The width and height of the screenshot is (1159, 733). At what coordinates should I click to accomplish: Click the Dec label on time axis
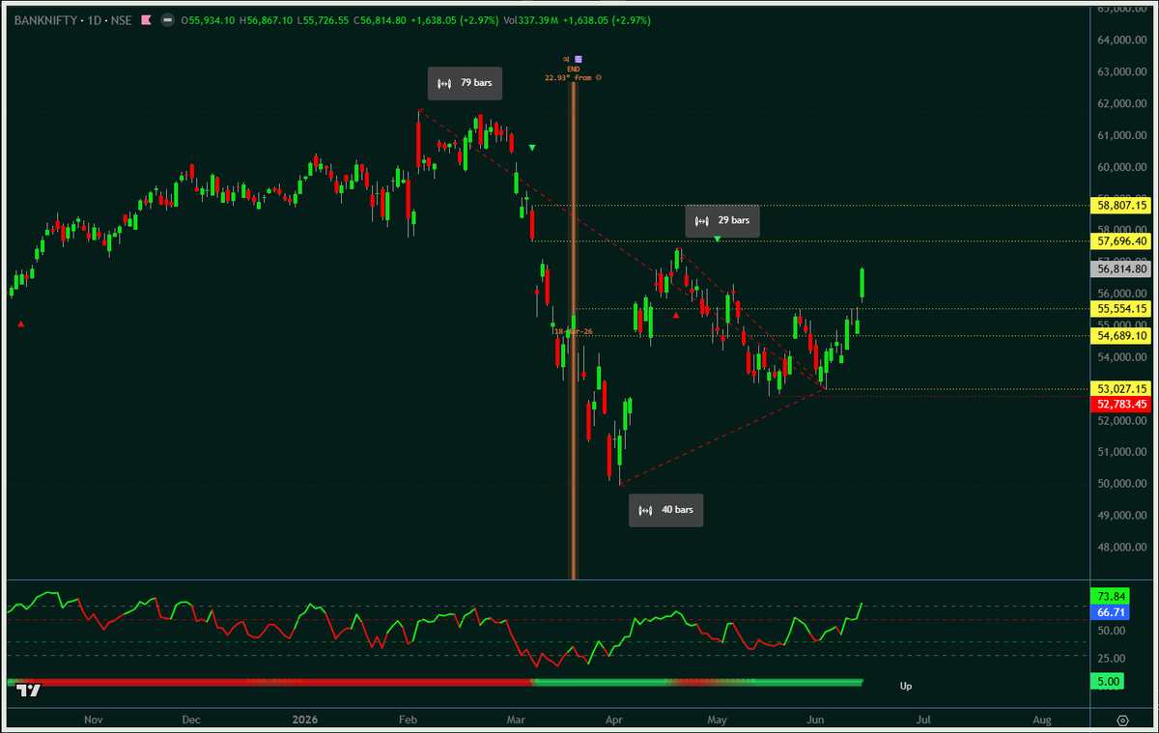[191, 720]
